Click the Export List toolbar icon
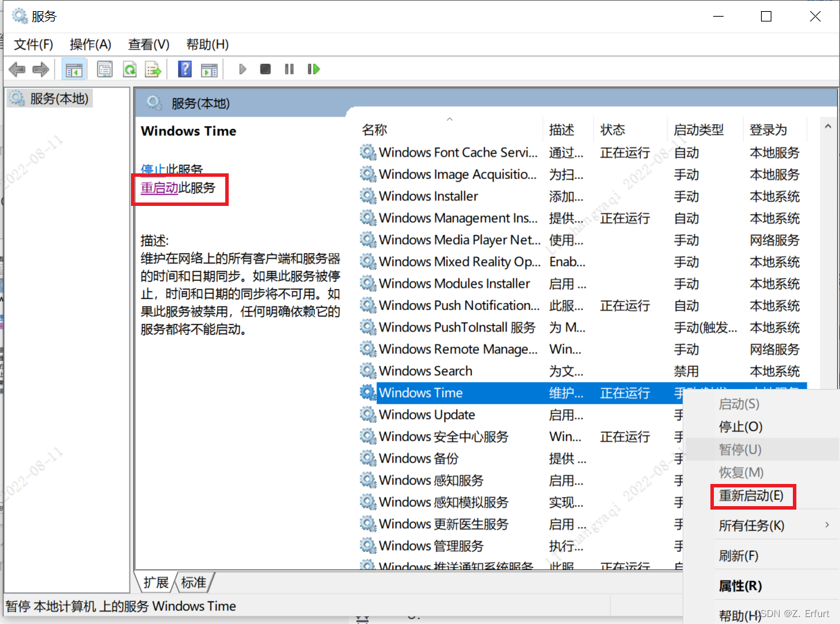This screenshot has width=840, height=624. [152, 69]
